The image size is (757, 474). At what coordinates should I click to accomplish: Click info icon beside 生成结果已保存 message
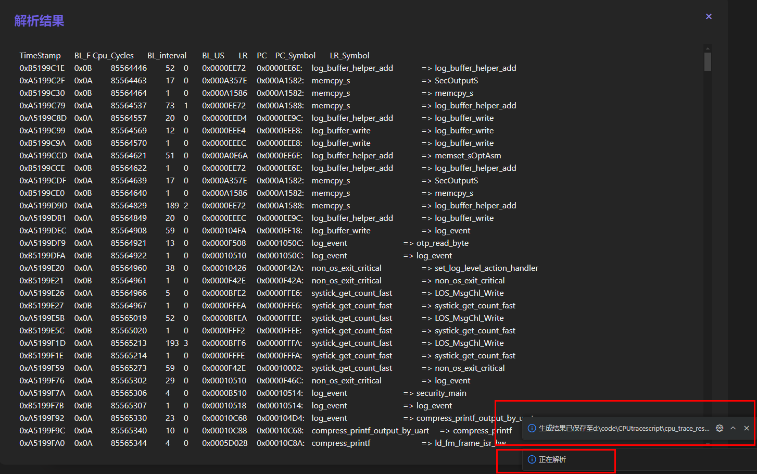[x=532, y=428]
